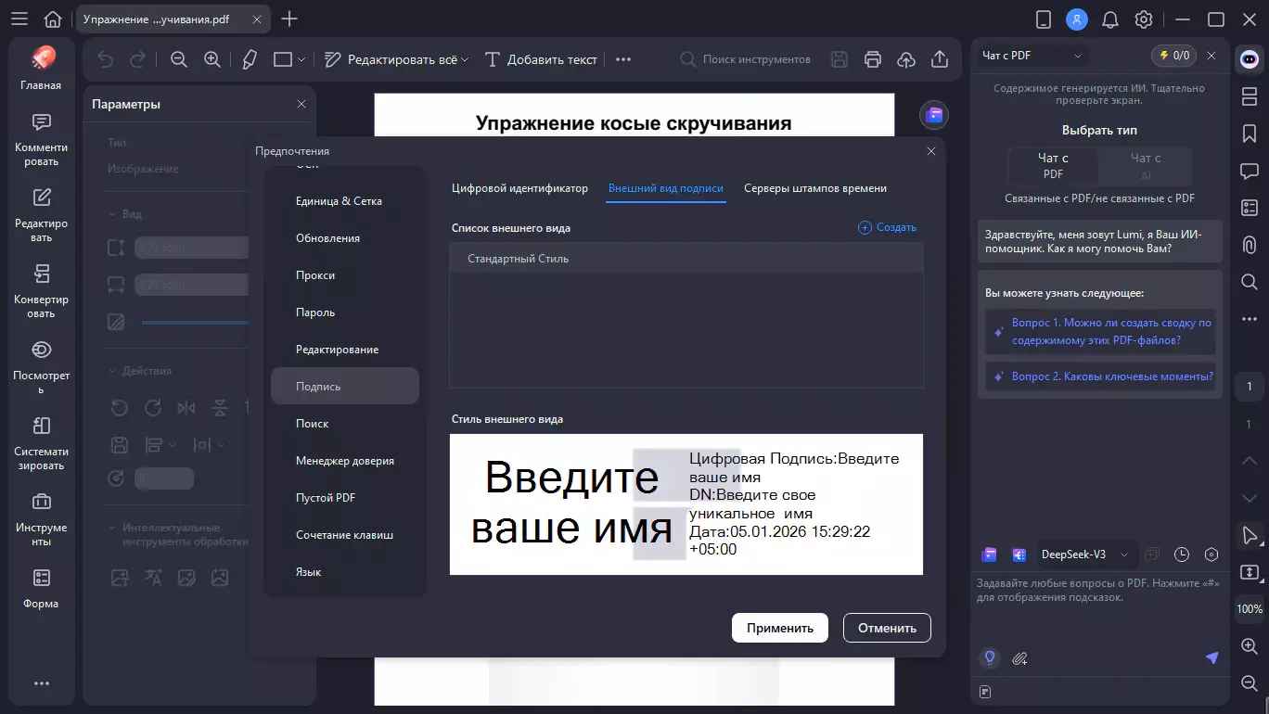Screen dimensions: 1269x714
Task: Open the bookmarks panel icon on the right
Action: (x=1249, y=134)
